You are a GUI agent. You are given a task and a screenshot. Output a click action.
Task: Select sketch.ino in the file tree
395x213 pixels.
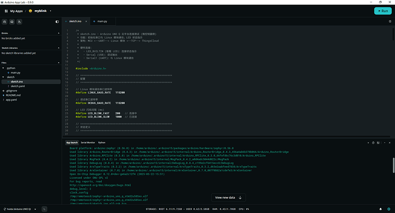pyautogui.click(x=31, y=82)
